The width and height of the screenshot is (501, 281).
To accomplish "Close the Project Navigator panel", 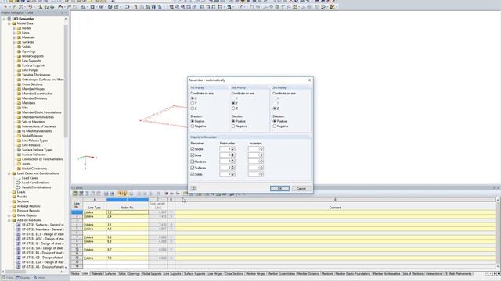I will coord(67,12).
